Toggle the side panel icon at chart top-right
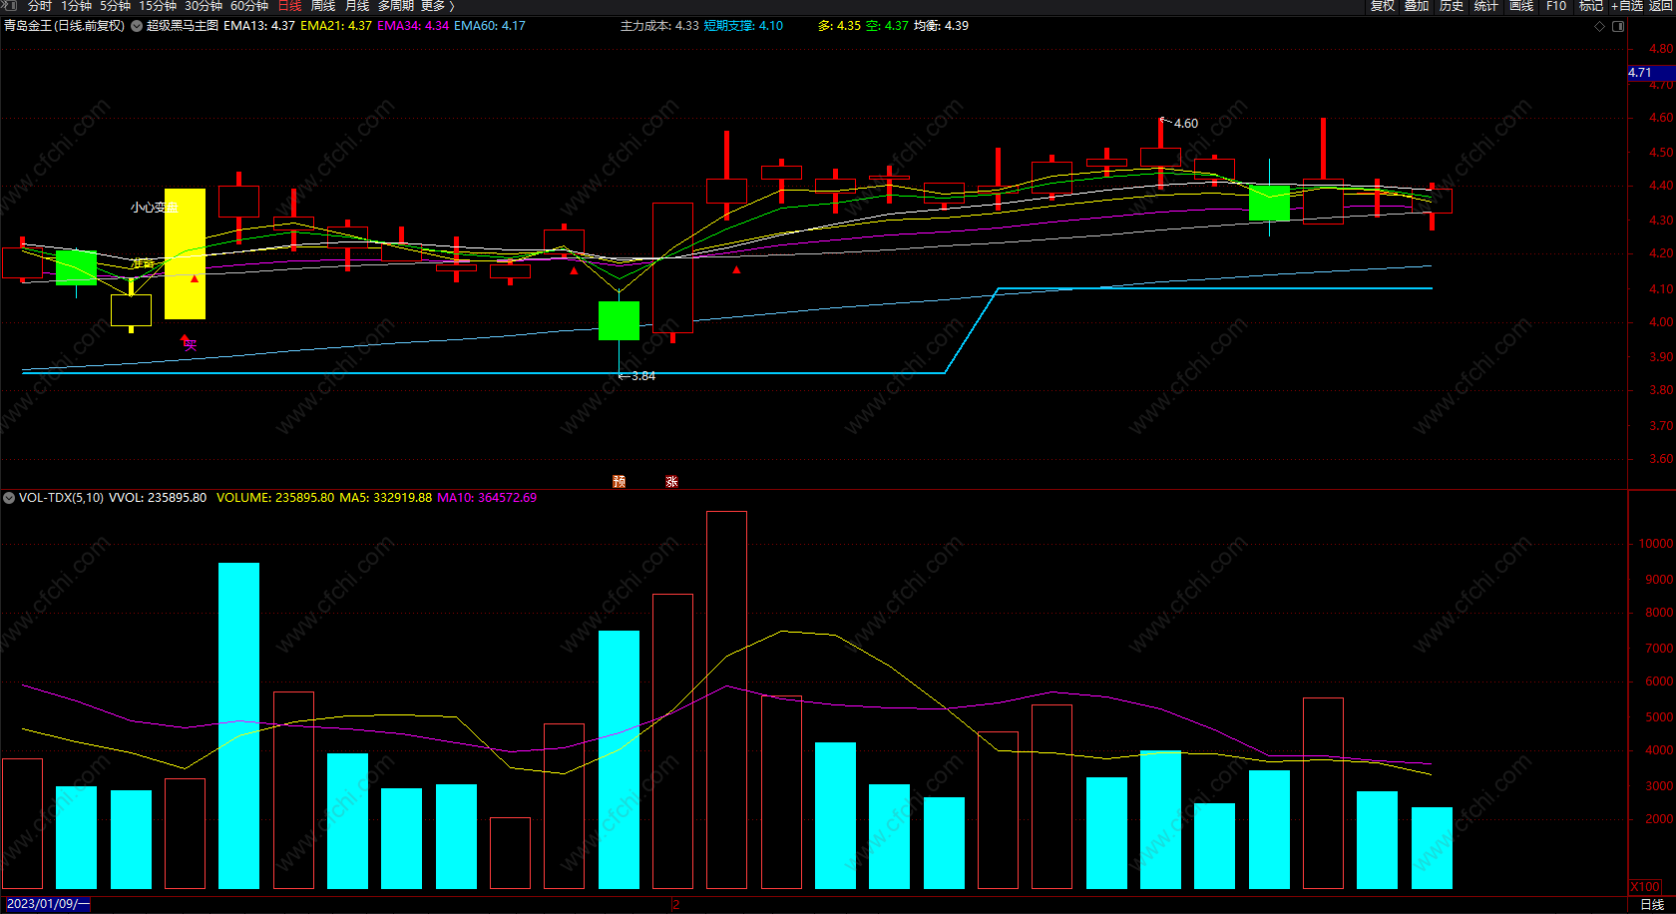 tap(1618, 26)
